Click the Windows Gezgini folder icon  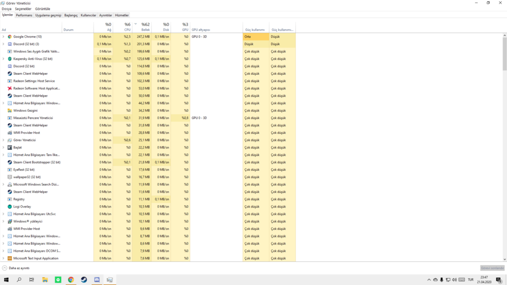[x=10, y=110]
